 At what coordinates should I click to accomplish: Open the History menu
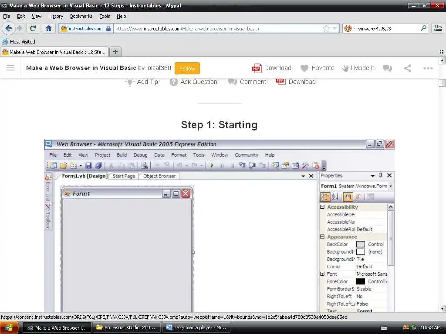tap(56, 16)
